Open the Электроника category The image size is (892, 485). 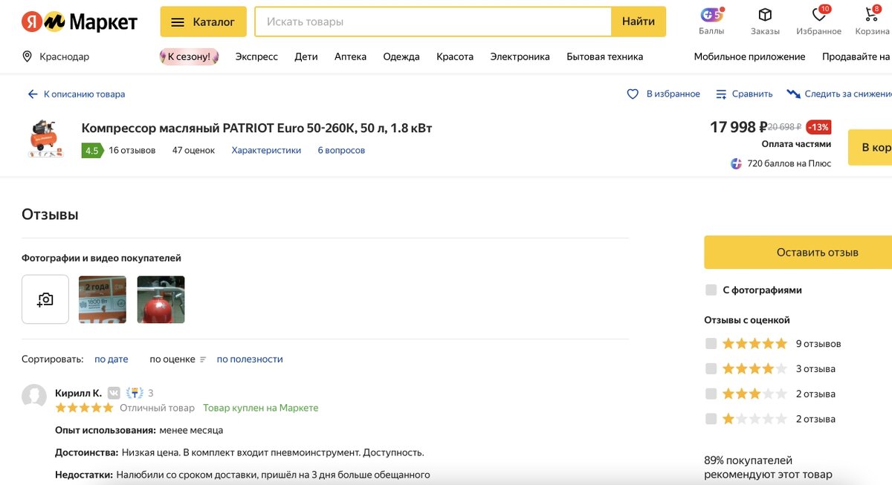pos(520,56)
